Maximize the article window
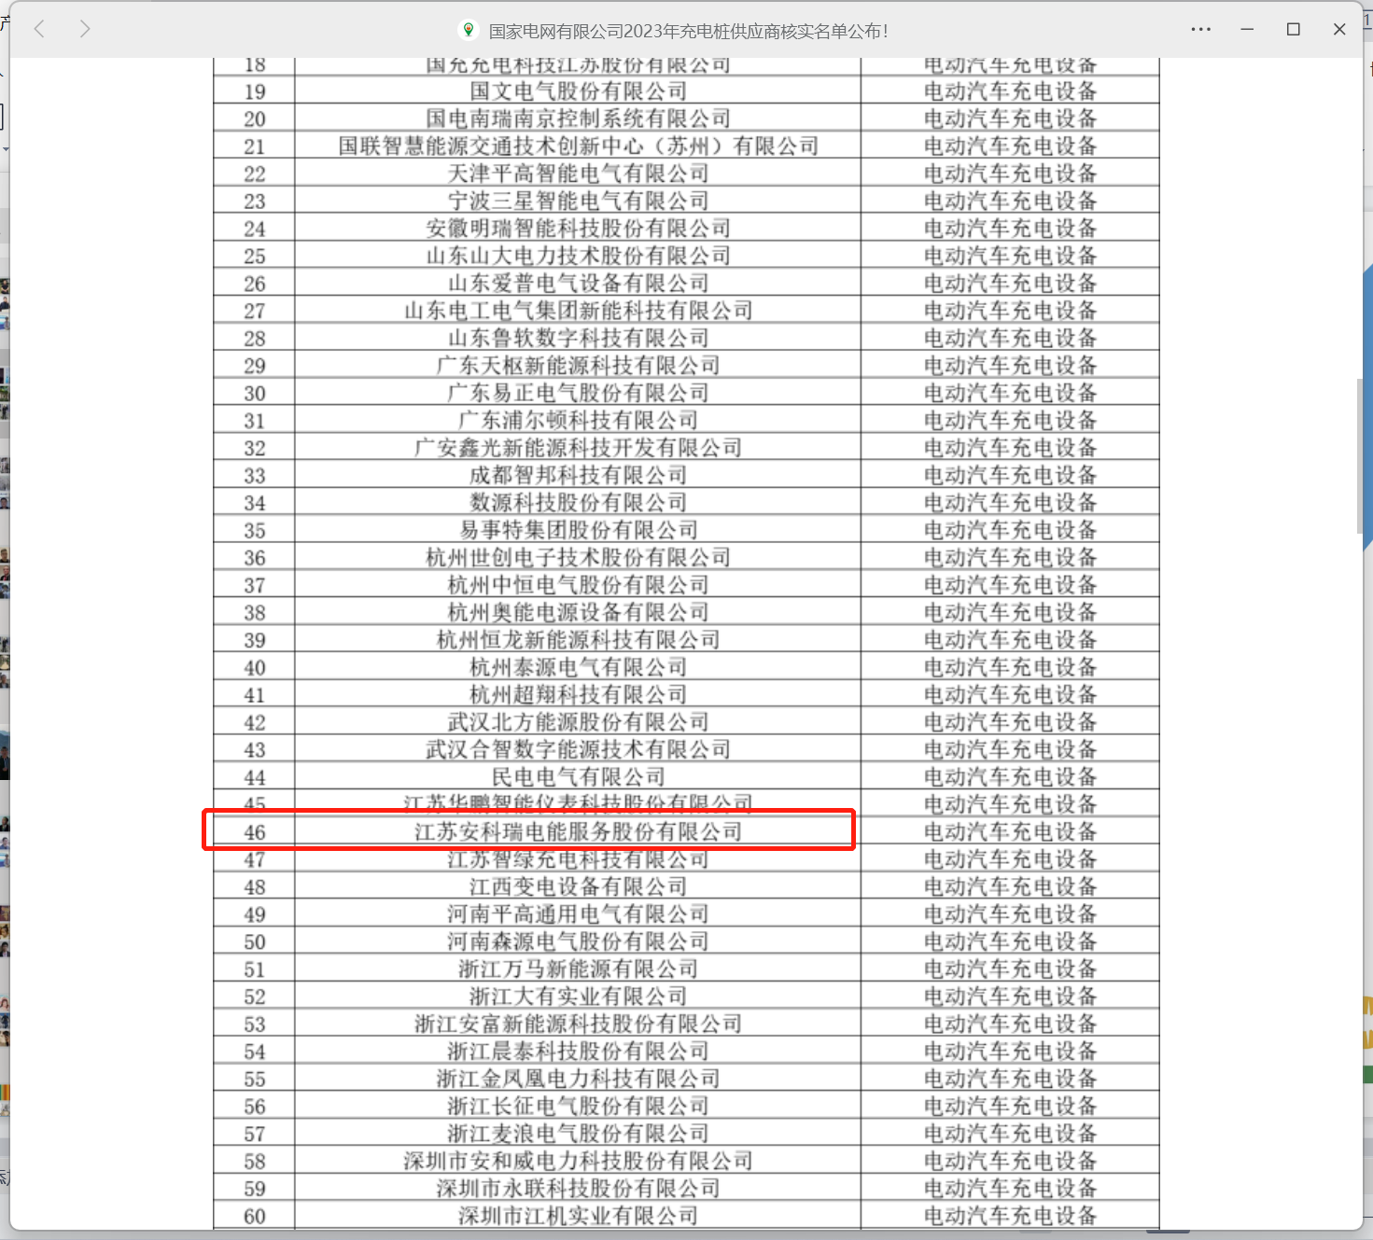Image resolution: width=1373 pixels, height=1240 pixels. coord(1293,29)
